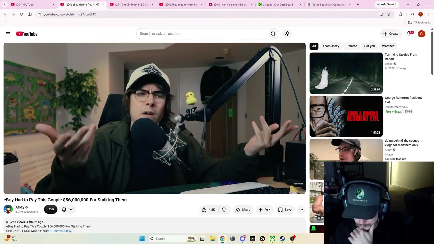Open Task View on the taskbar
This screenshot has height=244, width=434.
pos(202,239)
